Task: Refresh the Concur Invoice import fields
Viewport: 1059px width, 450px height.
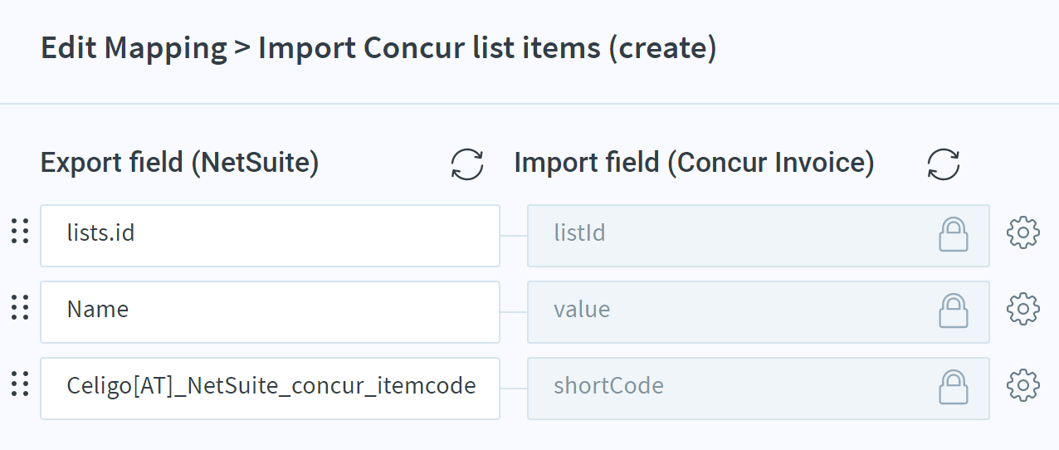Action: point(944,164)
